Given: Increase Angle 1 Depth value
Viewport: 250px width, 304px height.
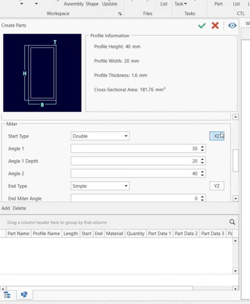Looking at the screenshot, I should 202,159.
